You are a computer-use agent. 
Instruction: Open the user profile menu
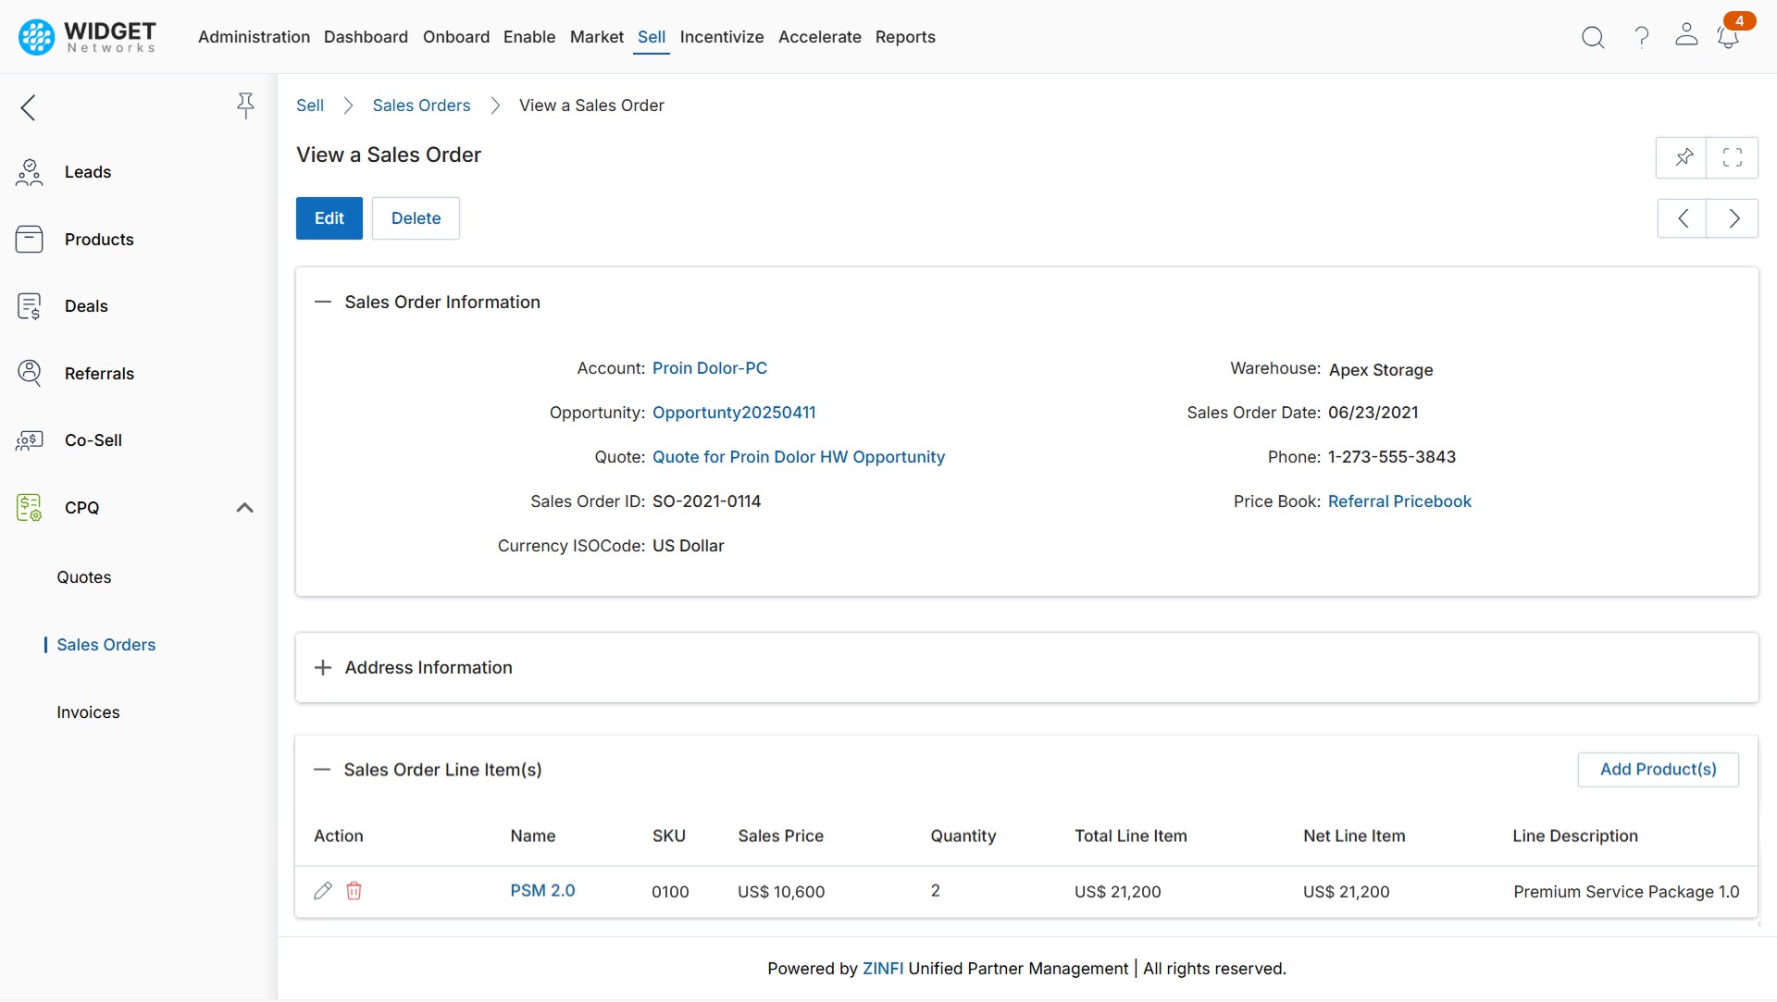click(x=1686, y=37)
